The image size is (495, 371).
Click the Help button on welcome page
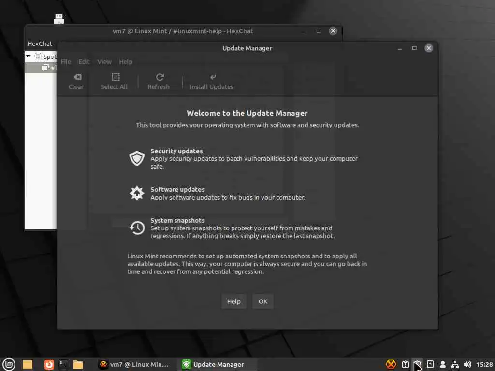click(233, 301)
